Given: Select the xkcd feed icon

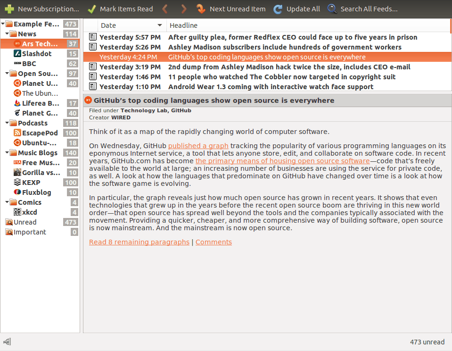Looking at the screenshot, I should 17,212.
